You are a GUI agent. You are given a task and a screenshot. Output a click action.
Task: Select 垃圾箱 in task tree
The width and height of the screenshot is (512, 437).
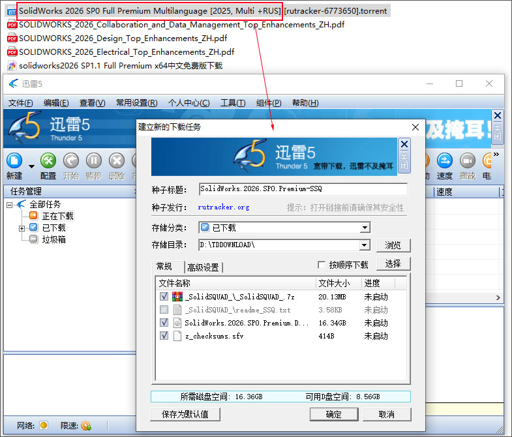tap(54, 239)
